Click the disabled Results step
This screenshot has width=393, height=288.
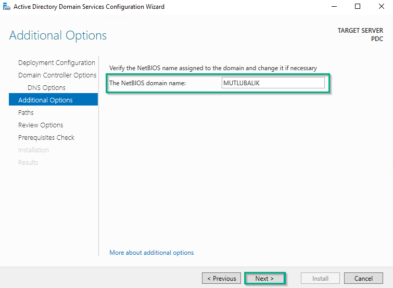(x=28, y=163)
